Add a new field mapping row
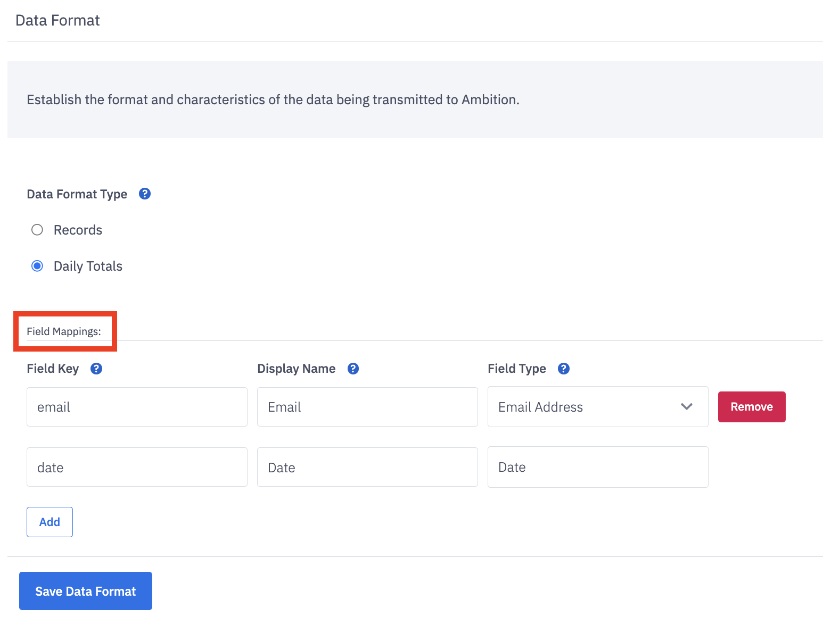Screen dimensions: 823x634 tap(50, 522)
